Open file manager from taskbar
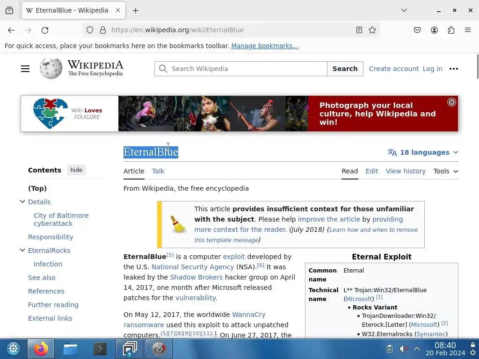479x359 pixels. click(71, 349)
